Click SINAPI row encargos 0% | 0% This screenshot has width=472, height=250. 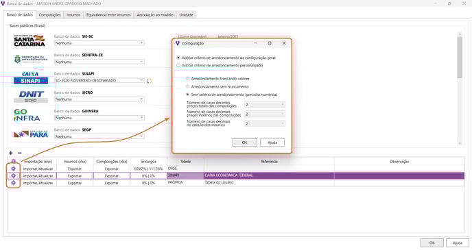(x=148, y=176)
